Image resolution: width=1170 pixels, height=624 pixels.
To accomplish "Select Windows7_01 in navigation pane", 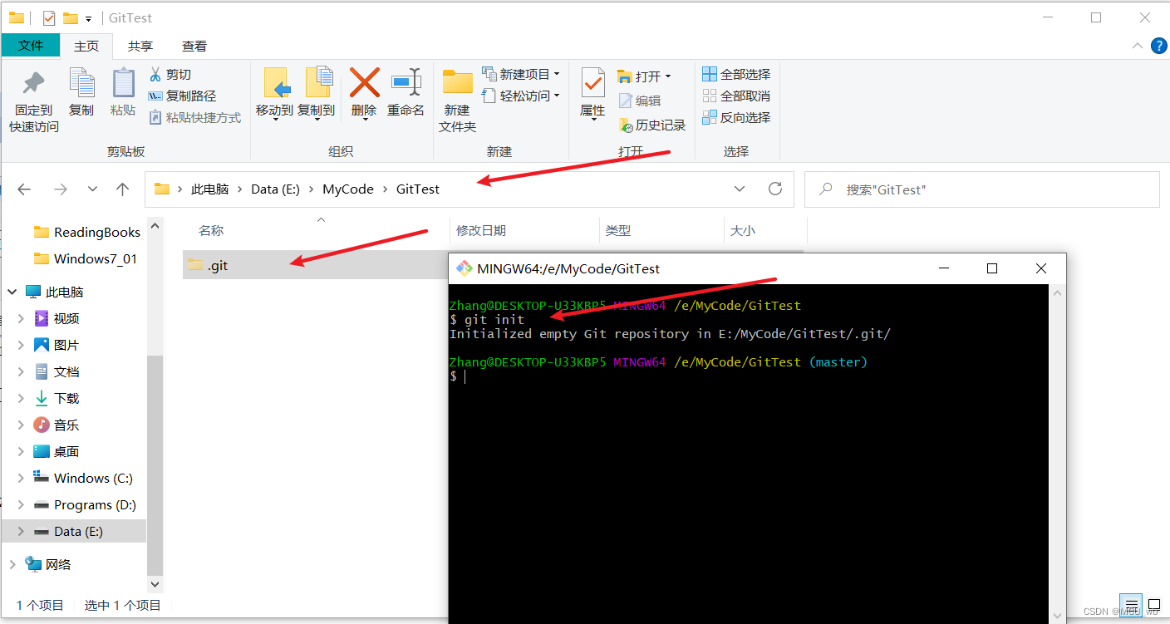I will click(x=86, y=258).
